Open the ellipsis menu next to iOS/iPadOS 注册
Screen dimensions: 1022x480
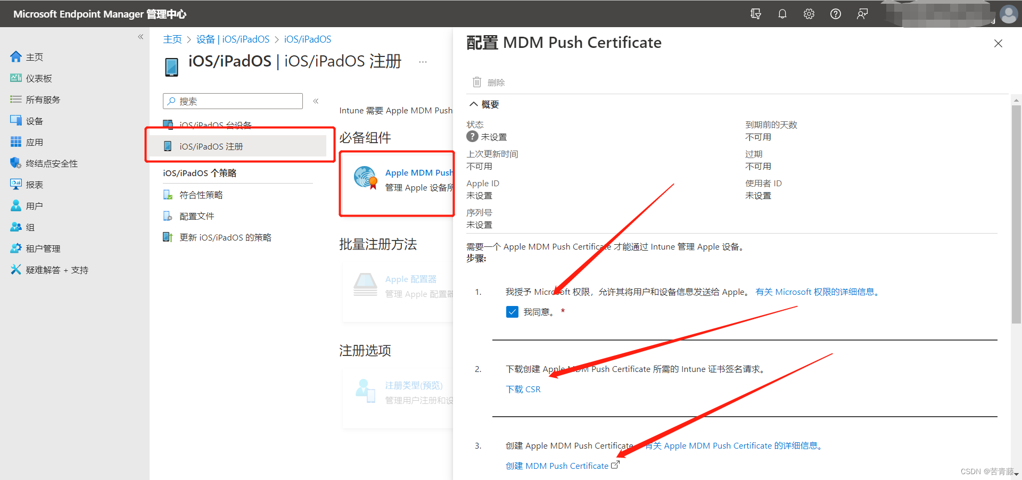point(422,62)
